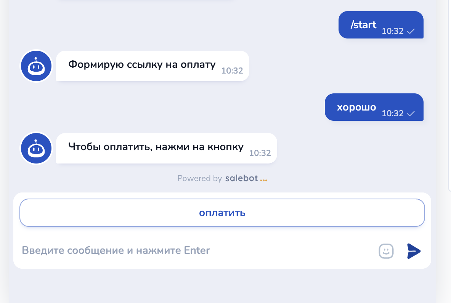Viewport: 451px width, 303px height.
Task: Click the paper plane send icon
Action: coord(414,251)
